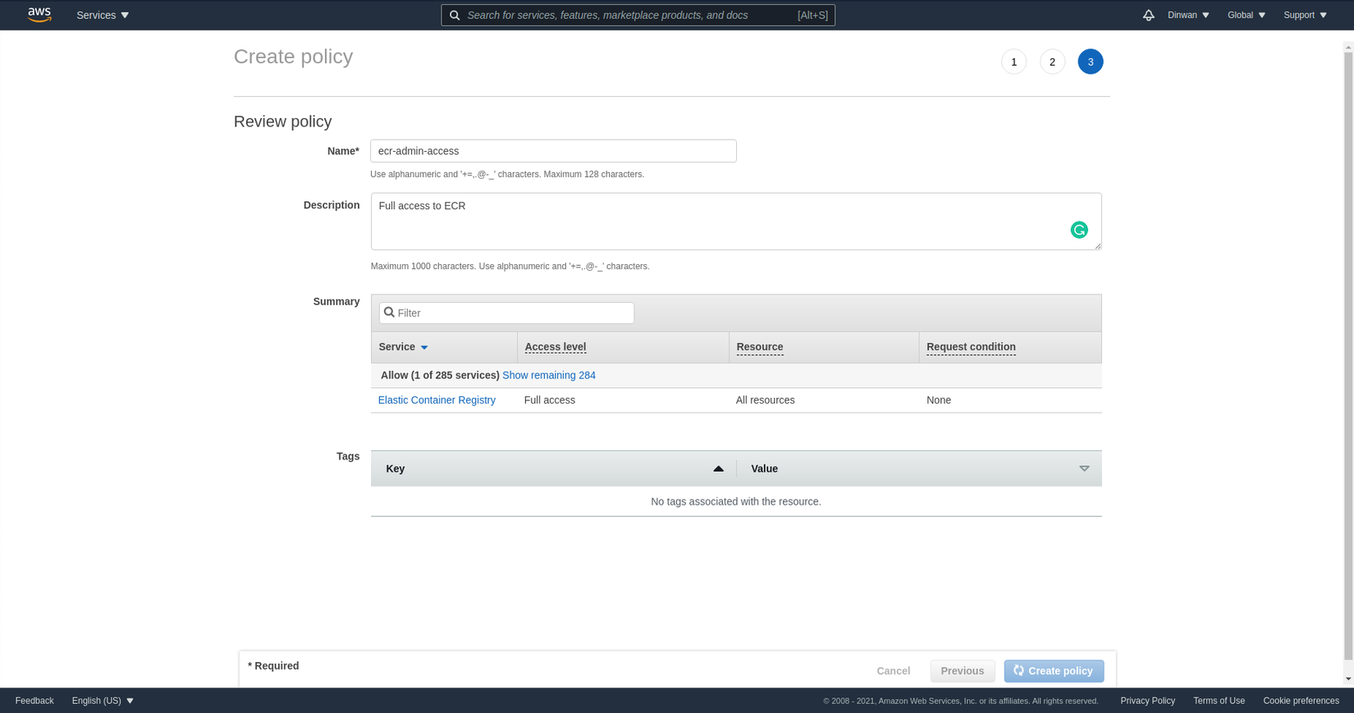Open the Support menu
This screenshot has height=713, width=1354.
[1305, 16]
